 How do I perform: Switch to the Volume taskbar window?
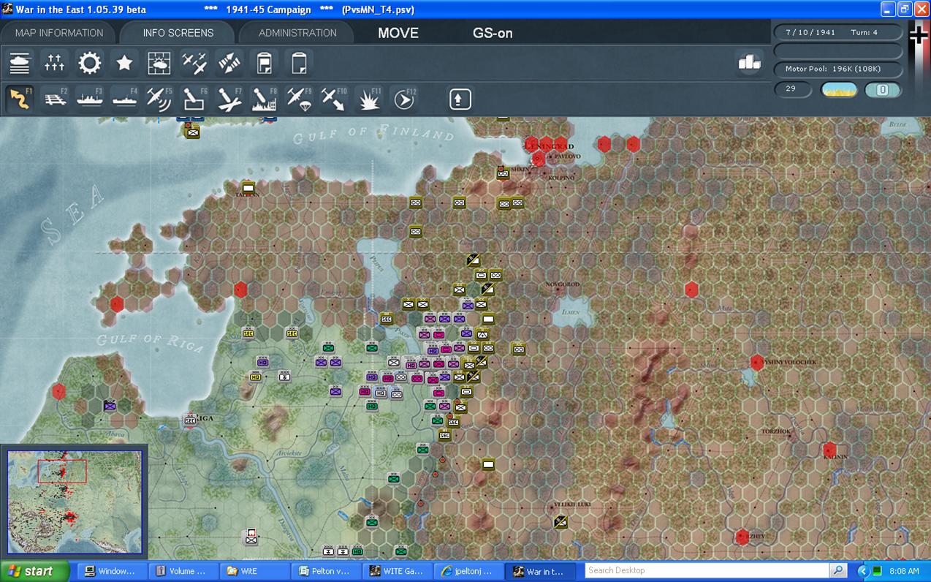(183, 571)
